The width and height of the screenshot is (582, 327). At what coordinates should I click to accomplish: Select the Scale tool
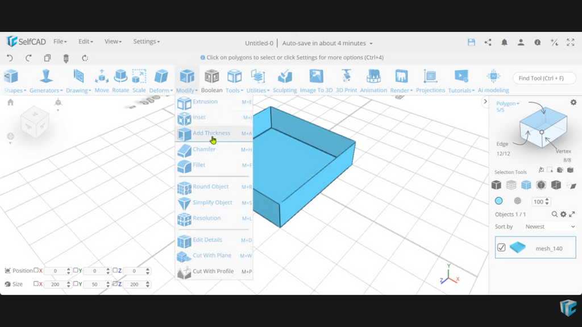tap(139, 81)
